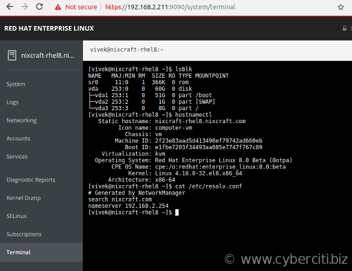The height and width of the screenshot is (271, 352).
Task: Click the vda1 /boot partition row
Action: pos(150,95)
